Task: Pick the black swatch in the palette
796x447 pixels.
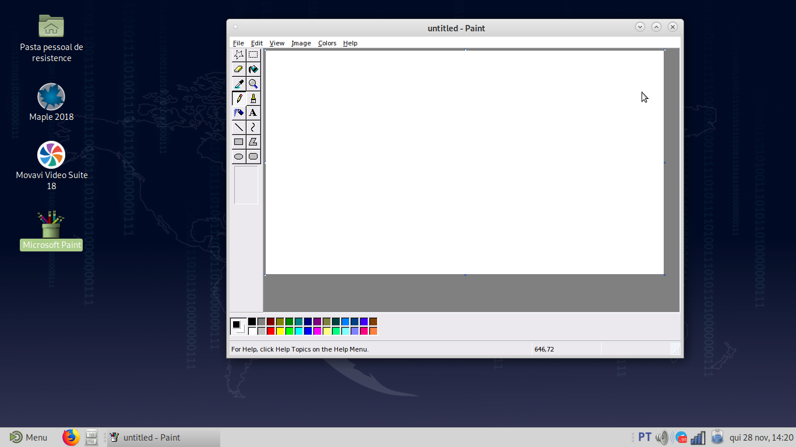Action: 252,322
